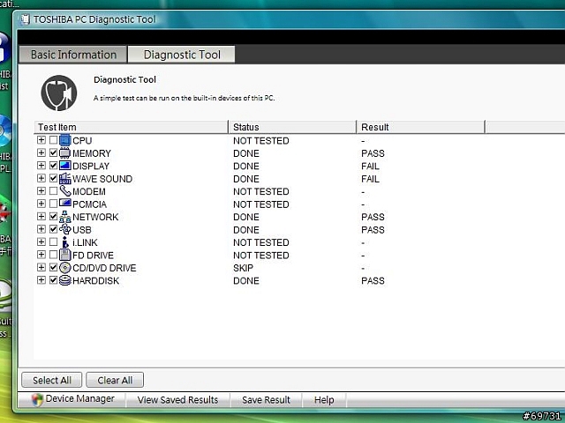Image resolution: width=565 pixels, height=423 pixels.
Task: Click the MEMORY module icon
Action: 64,152
